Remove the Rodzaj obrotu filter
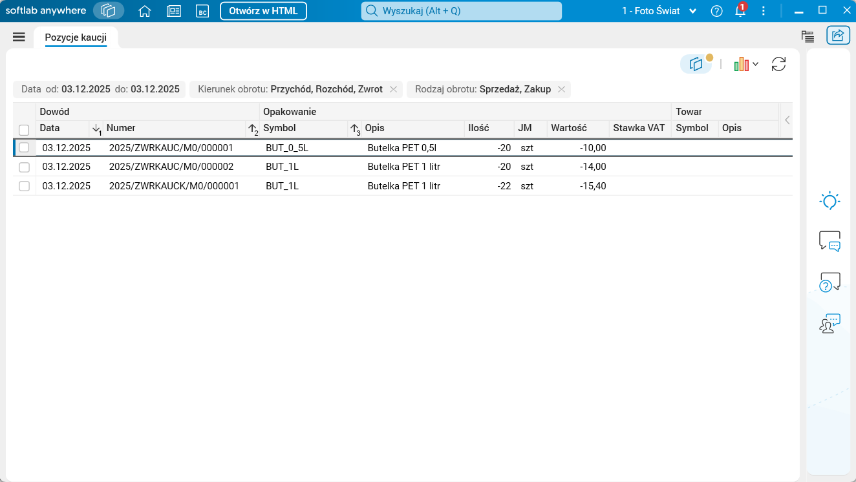 pyautogui.click(x=561, y=89)
